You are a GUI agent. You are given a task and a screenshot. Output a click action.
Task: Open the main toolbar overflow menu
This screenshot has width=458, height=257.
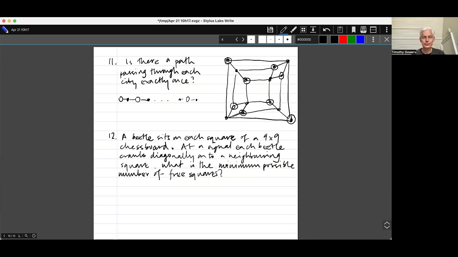[x=386, y=30]
